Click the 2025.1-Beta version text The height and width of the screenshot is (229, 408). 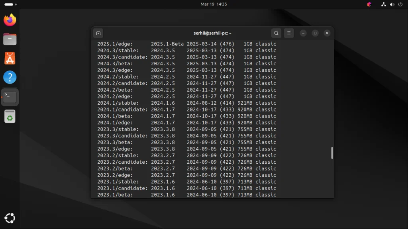167,44
